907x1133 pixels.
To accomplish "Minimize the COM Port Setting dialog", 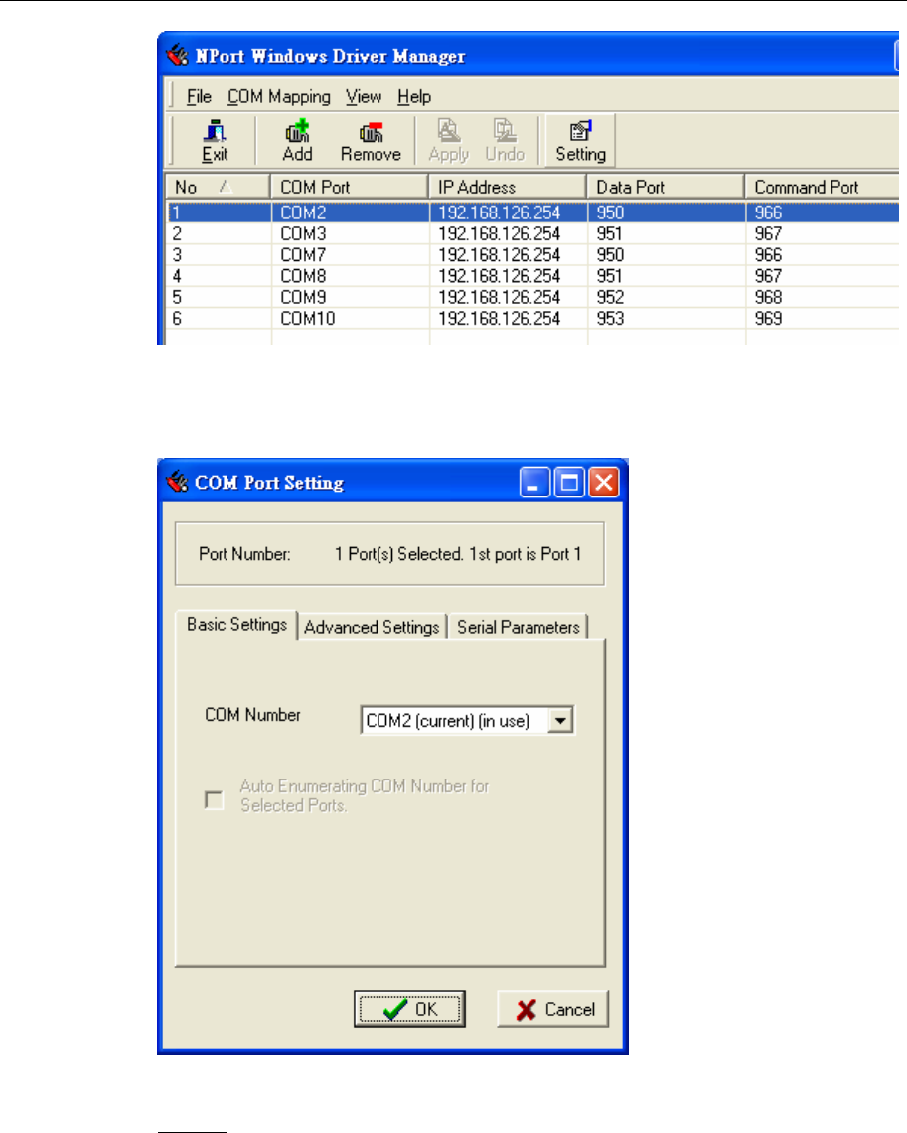I will (x=534, y=482).
